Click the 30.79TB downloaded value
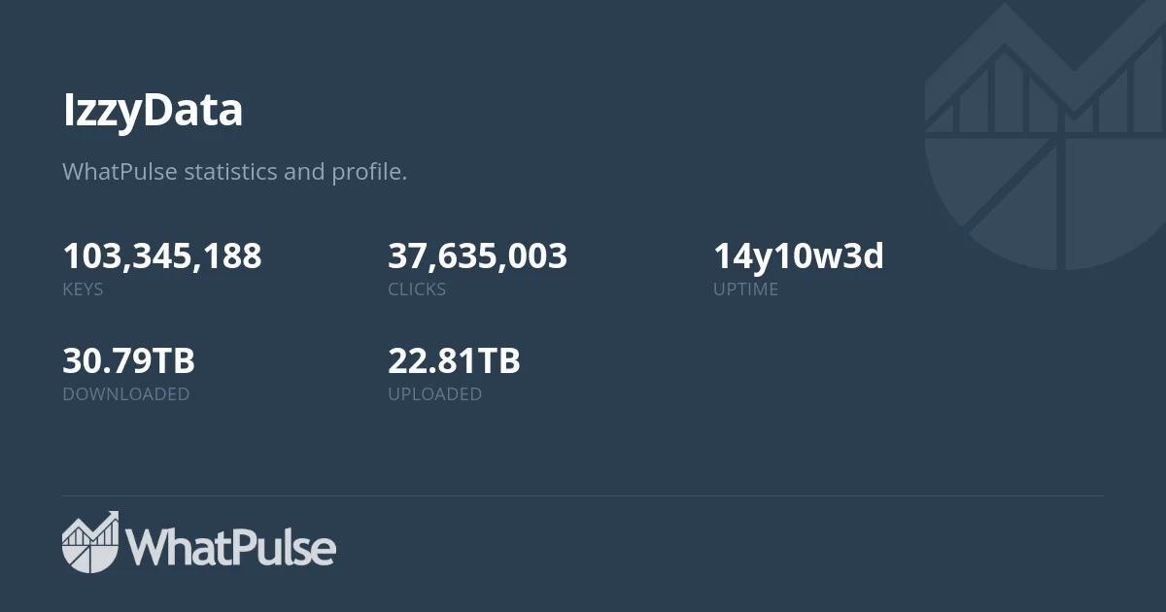The width and height of the screenshot is (1166, 612). 128,361
